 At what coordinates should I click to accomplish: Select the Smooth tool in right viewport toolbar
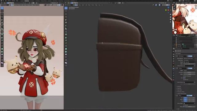[x=66, y=54]
